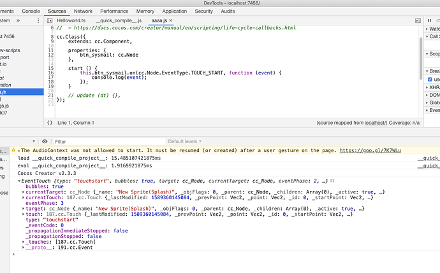Open the Security tab
The width and height of the screenshot is (440, 273).
(203, 11)
